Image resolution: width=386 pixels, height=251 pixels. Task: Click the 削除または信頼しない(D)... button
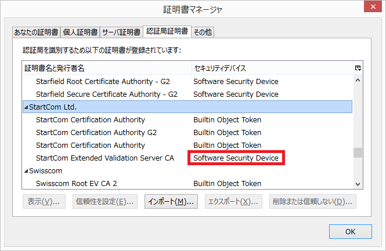[313, 202]
